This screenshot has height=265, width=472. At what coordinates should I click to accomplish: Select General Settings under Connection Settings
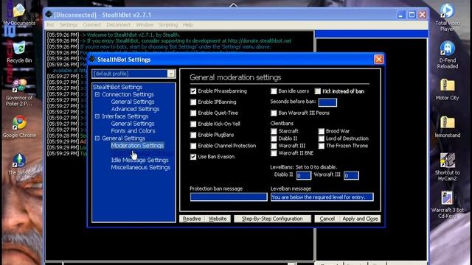click(x=133, y=102)
